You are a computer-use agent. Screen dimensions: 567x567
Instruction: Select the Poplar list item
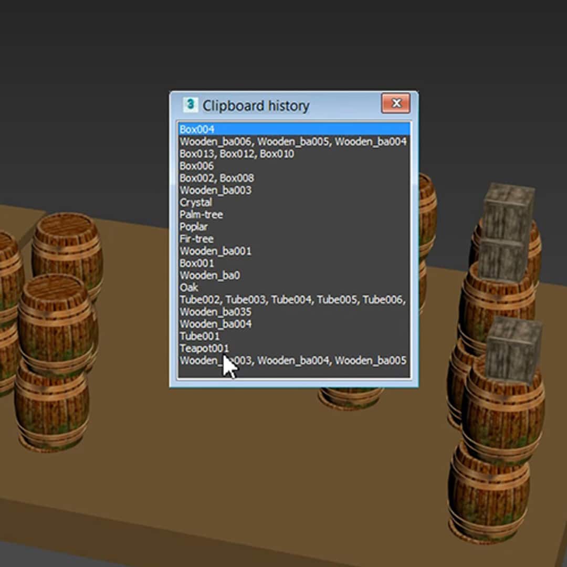click(x=294, y=226)
